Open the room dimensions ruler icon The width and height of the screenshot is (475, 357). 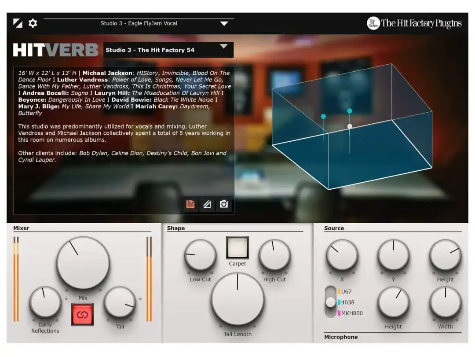pyautogui.click(x=207, y=204)
